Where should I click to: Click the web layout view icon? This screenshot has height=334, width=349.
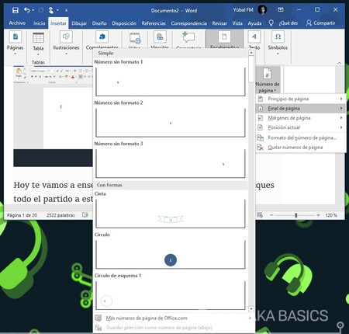point(260,215)
